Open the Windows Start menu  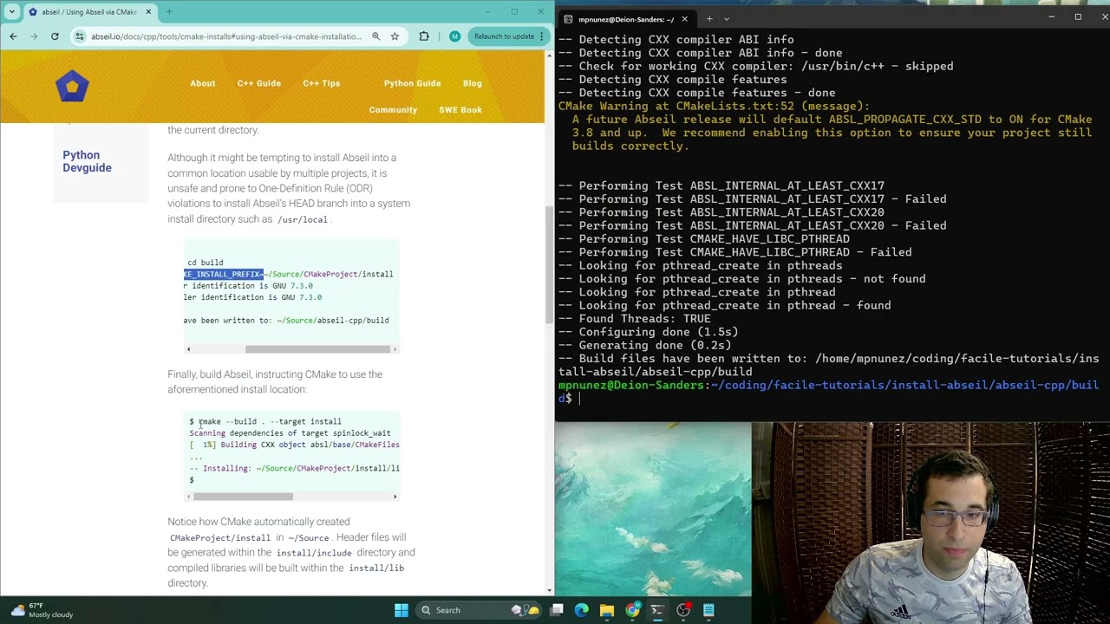coord(401,610)
